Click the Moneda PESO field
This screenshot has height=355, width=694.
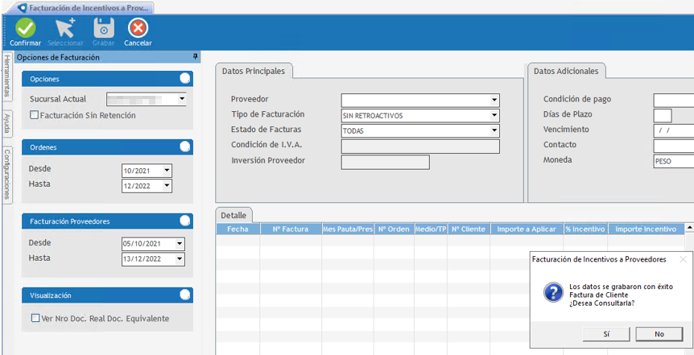[674, 162]
